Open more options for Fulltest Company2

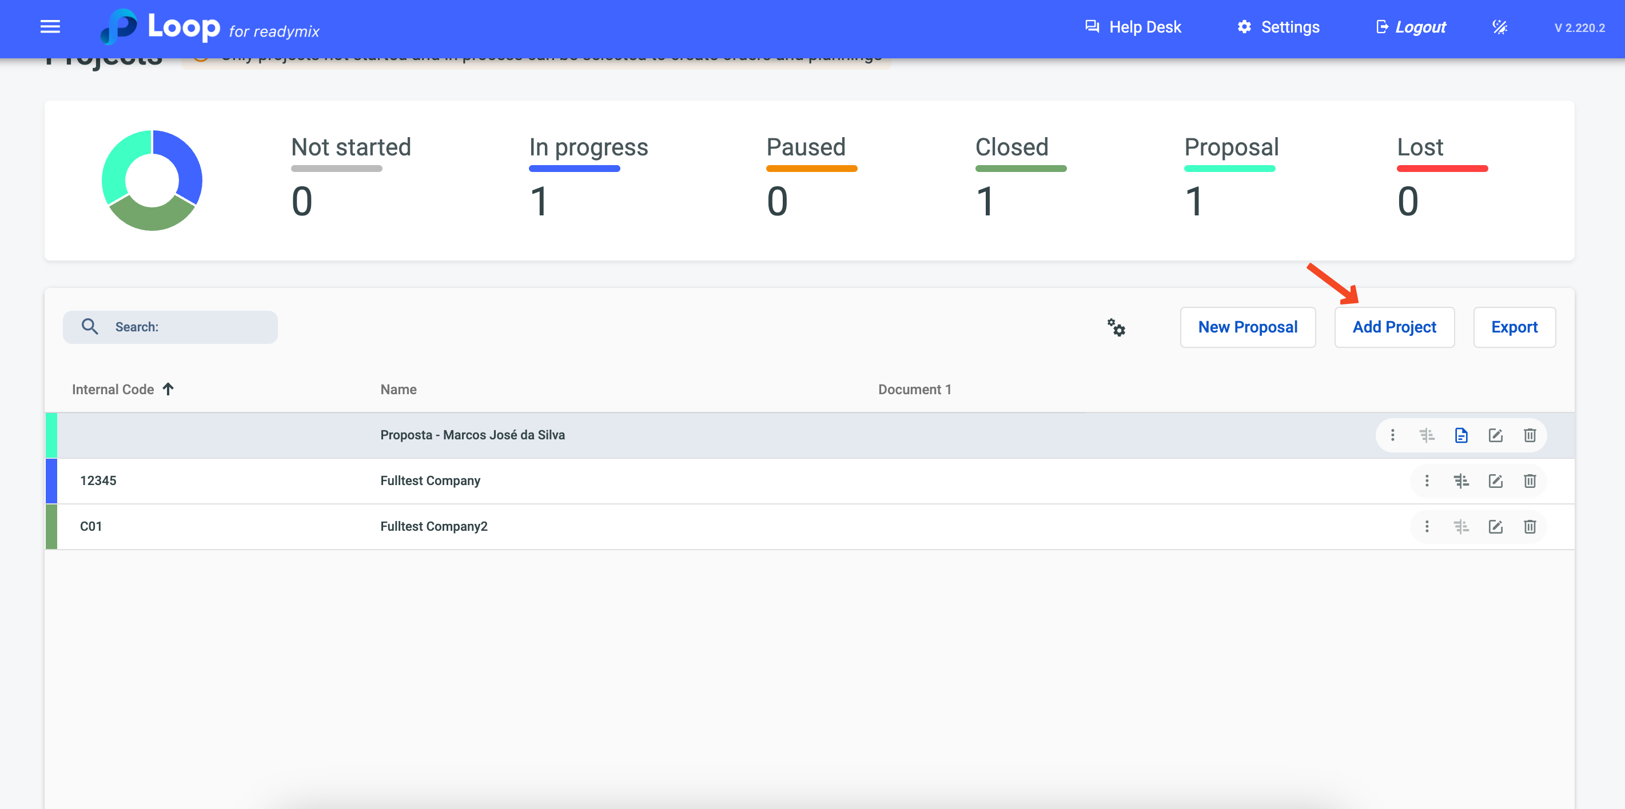[1426, 527]
